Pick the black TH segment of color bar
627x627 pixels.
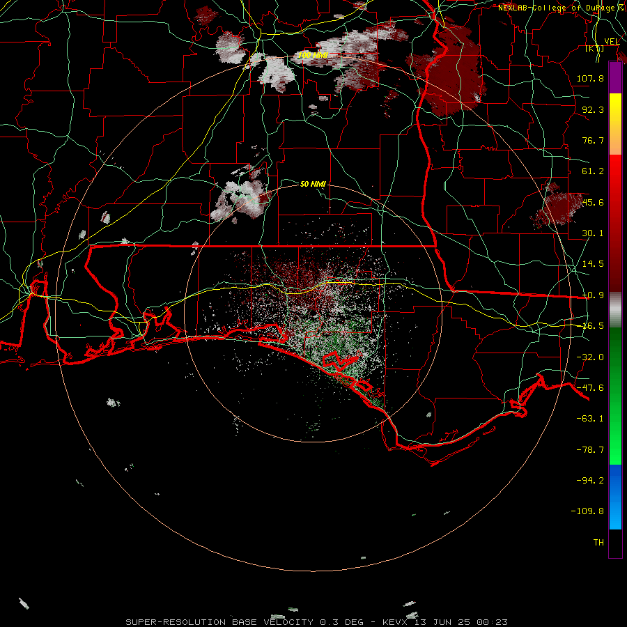tap(615, 543)
